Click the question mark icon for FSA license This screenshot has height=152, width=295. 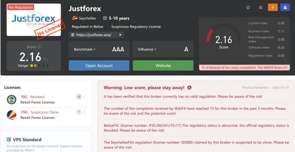[79, 112]
